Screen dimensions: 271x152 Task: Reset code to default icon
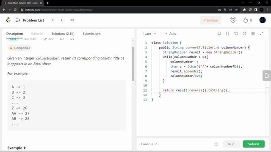tap(236, 33)
